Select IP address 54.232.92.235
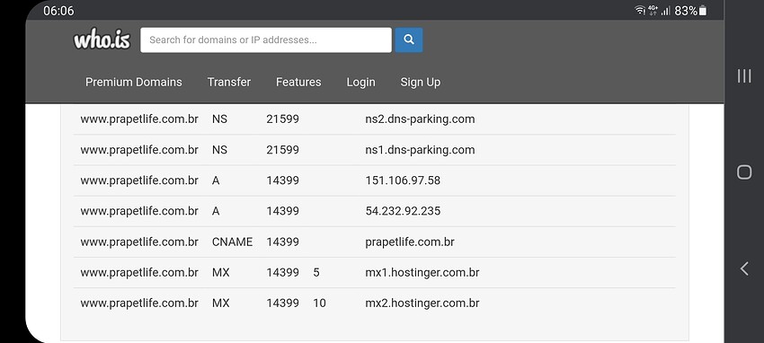 pyautogui.click(x=403, y=211)
